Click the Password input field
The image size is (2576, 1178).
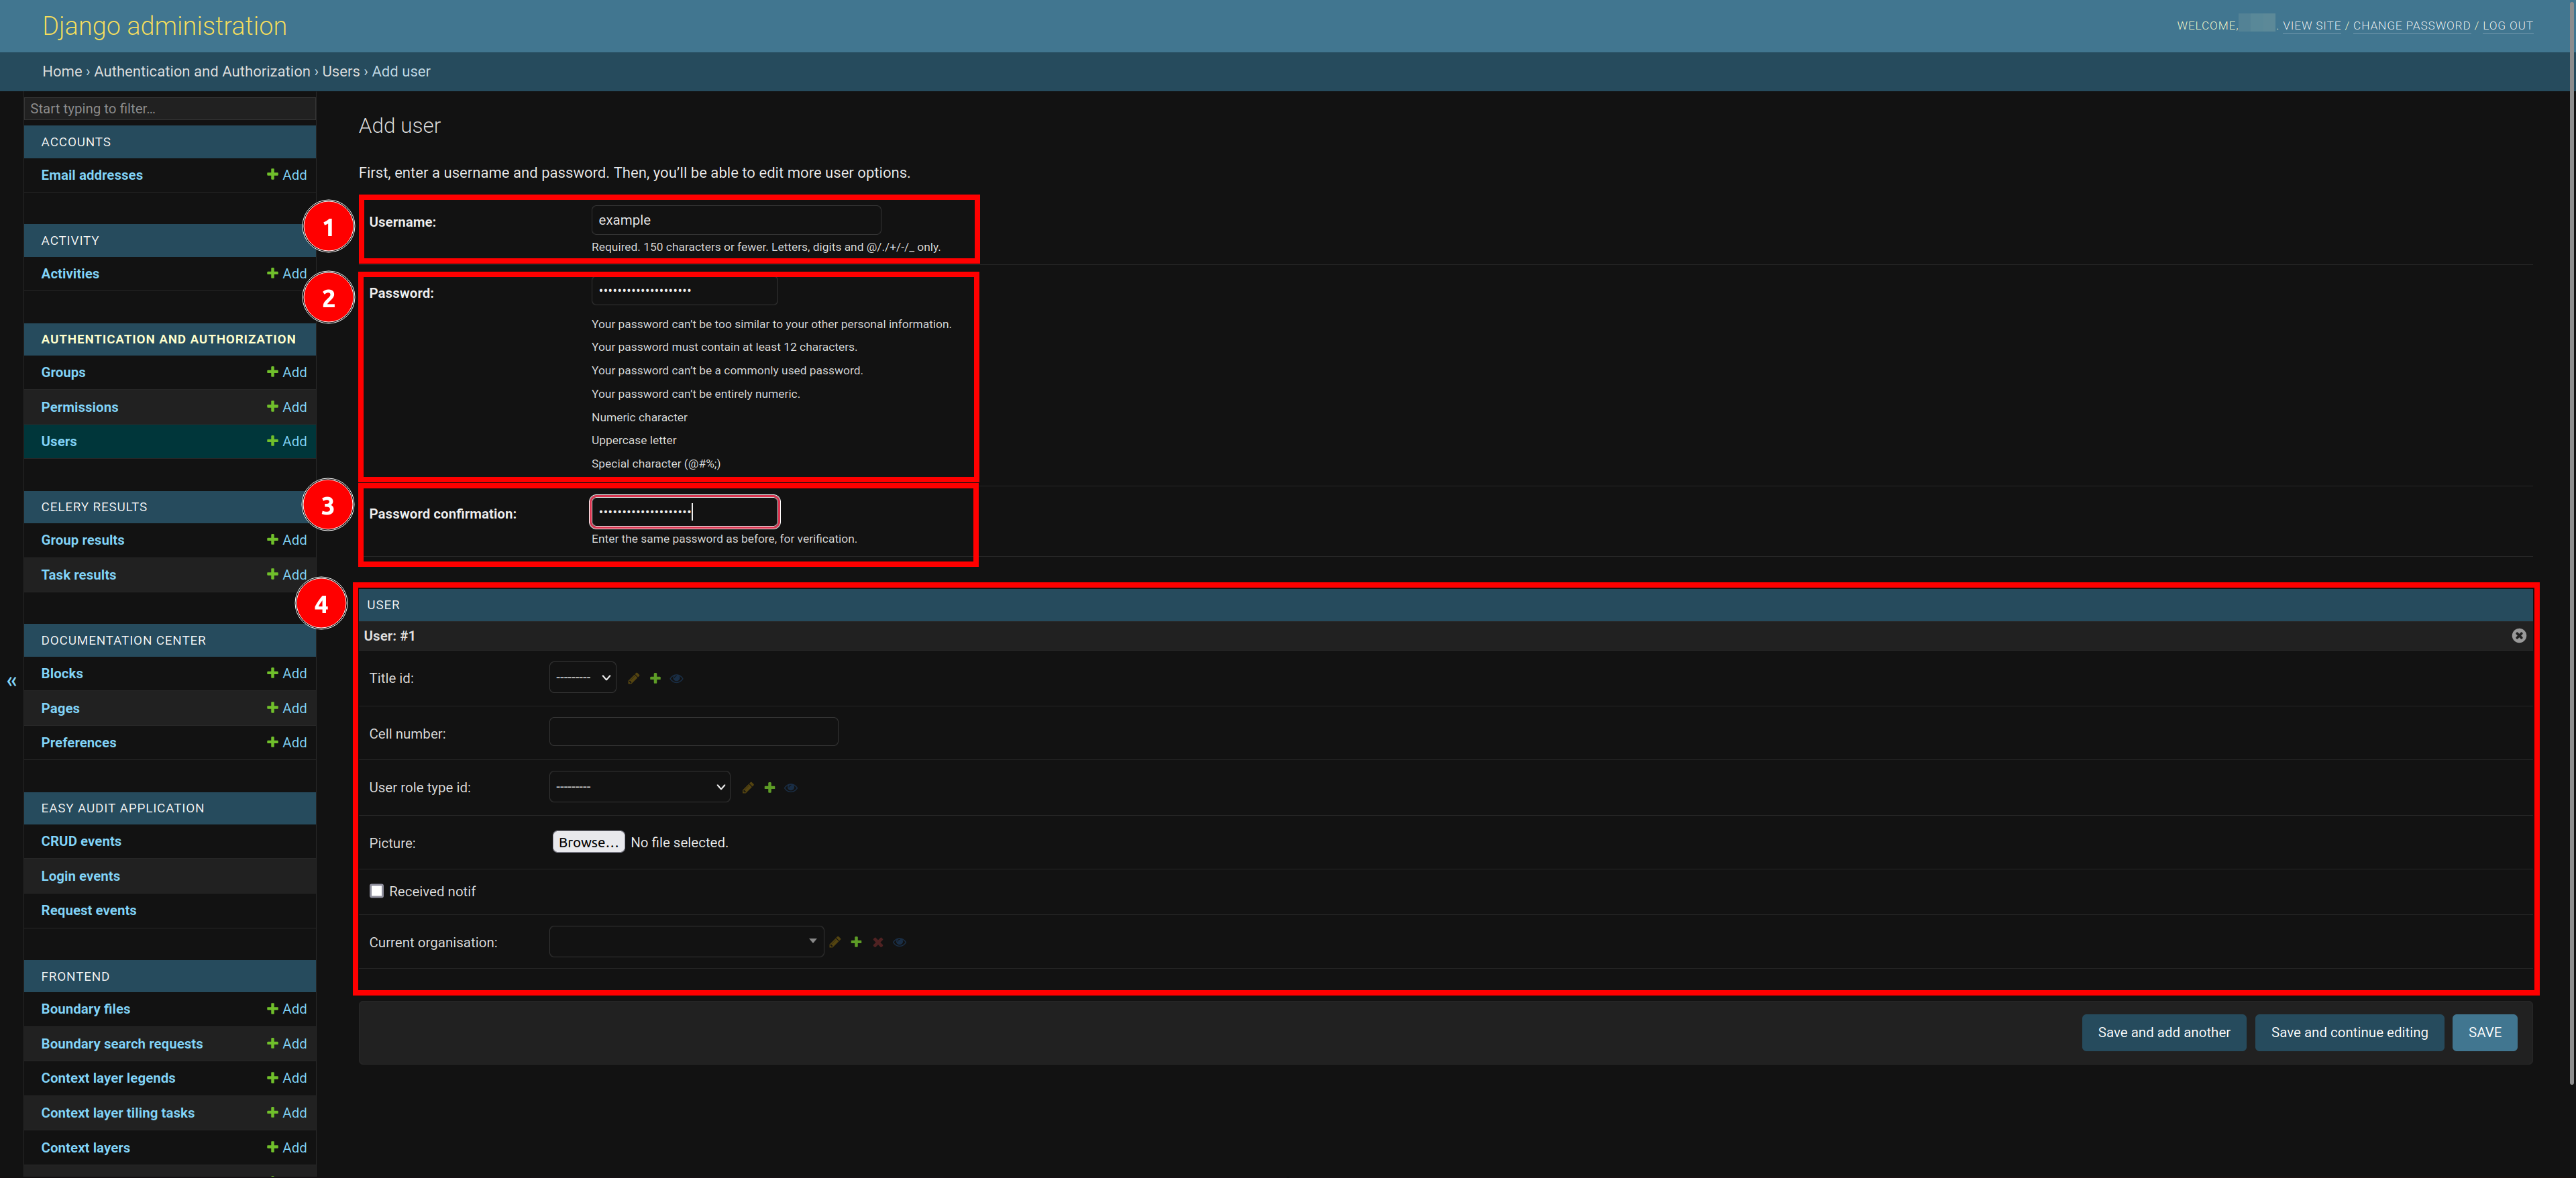pyautogui.click(x=684, y=291)
